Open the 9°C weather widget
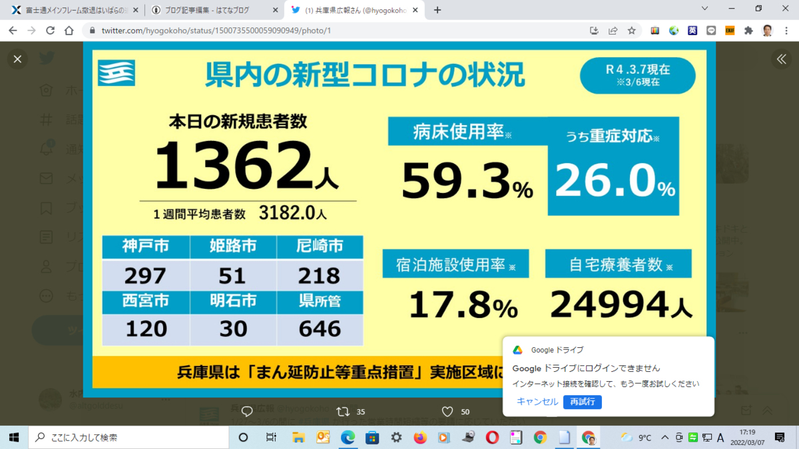The height and width of the screenshot is (449, 799). coord(636,437)
